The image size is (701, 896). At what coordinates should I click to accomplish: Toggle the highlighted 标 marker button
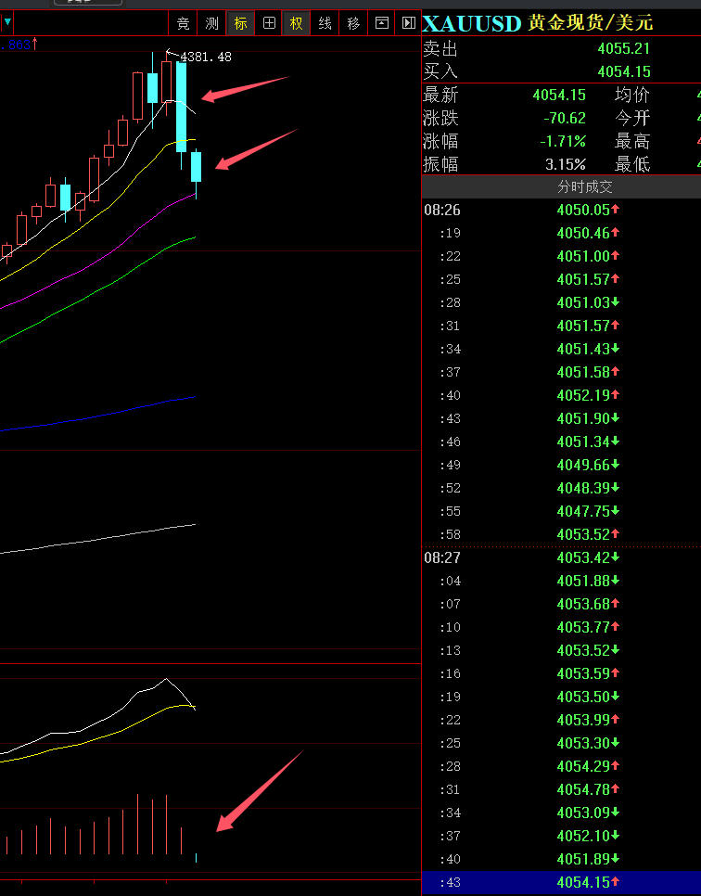coord(240,23)
